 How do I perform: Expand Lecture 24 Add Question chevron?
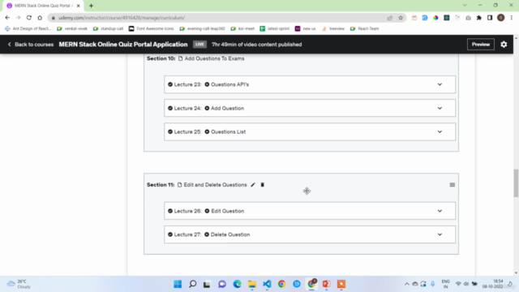(440, 108)
